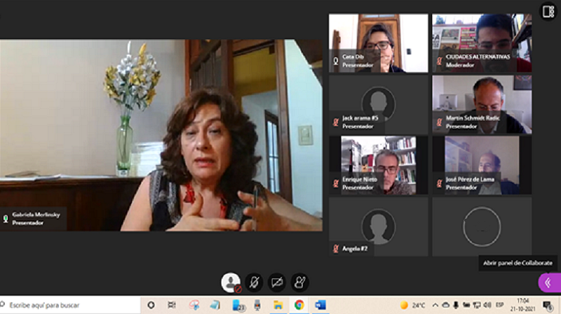The width and height of the screenshot is (561, 314).
Task: Click the name label José Pérez de Lama
Action: coord(470,180)
